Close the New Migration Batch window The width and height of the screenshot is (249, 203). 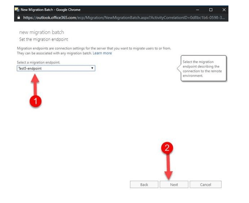[224, 10]
